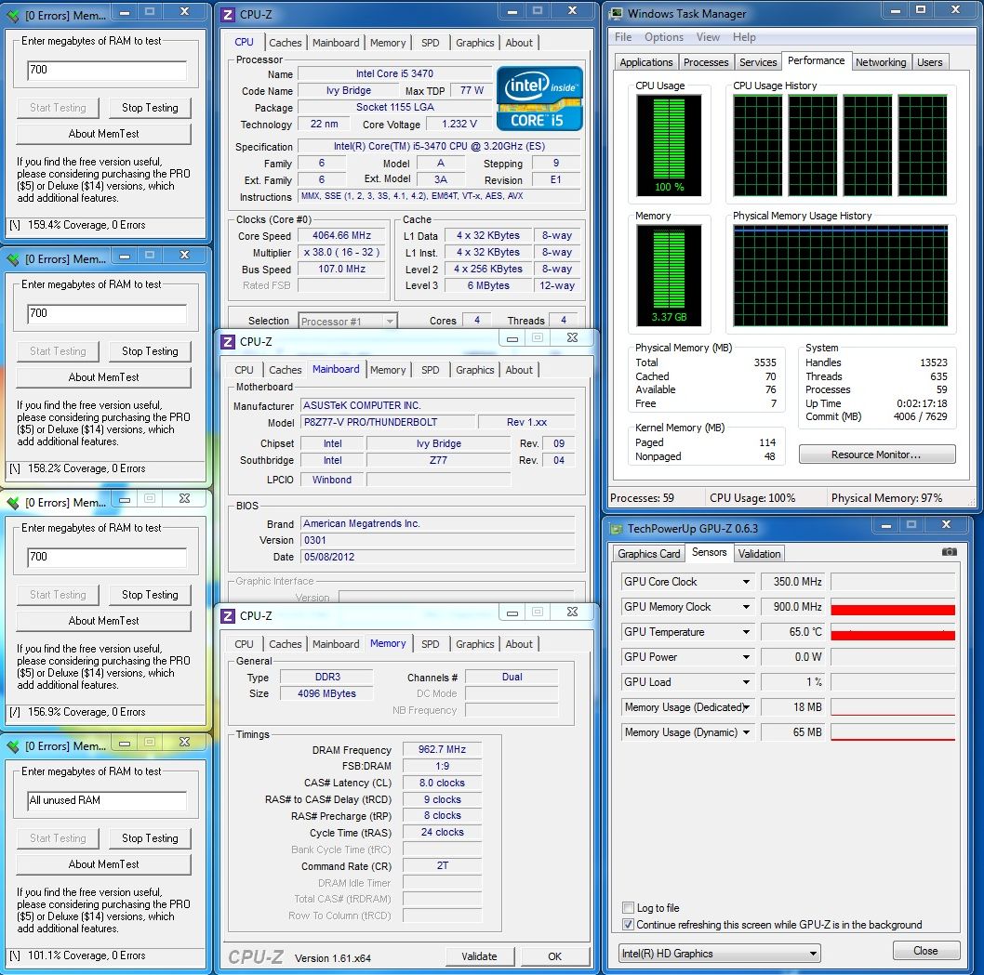Image resolution: width=984 pixels, height=975 pixels.
Task: Open the Options menu in Task Manager
Action: pyautogui.click(x=663, y=37)
